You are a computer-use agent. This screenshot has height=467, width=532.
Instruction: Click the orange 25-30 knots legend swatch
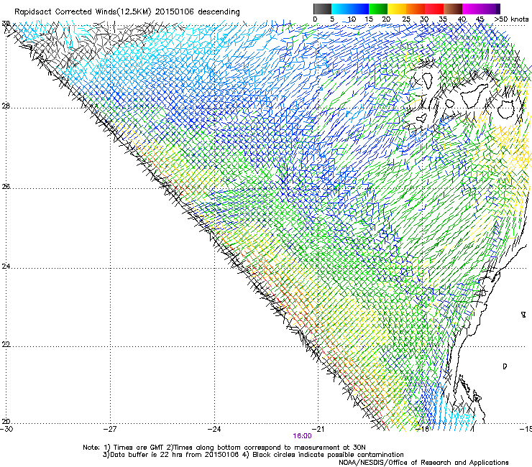[x=416, y=9]
